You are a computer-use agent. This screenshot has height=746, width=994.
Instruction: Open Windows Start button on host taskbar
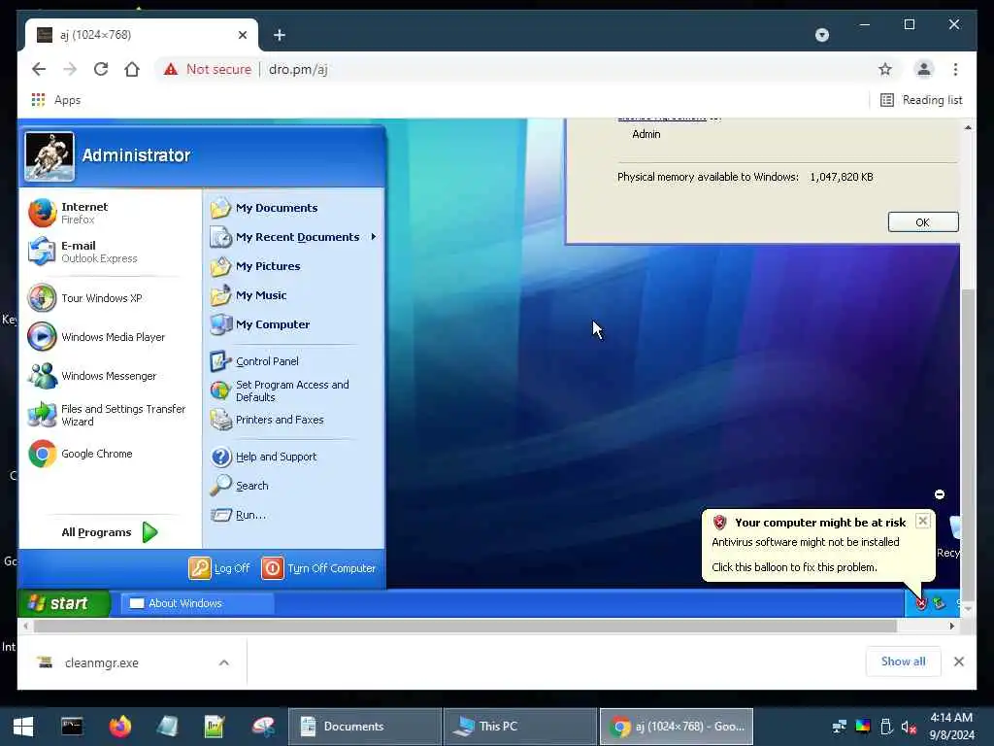(23, 727)
